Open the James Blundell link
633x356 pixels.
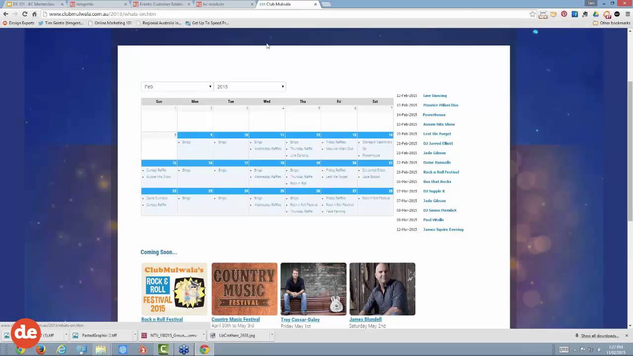(x=365, y=319)
